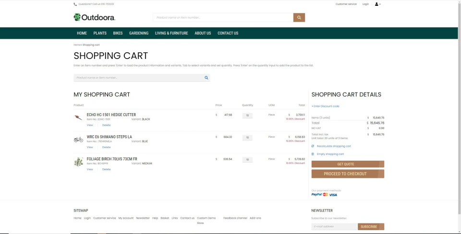Expand the Enter Discount code link

[326, 106]
